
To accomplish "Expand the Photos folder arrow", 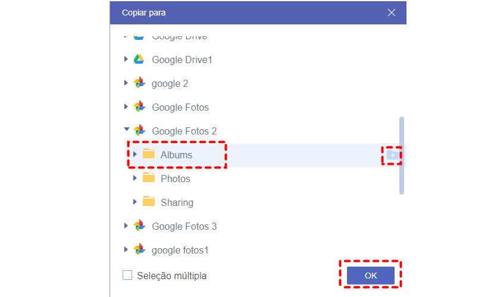I will tap(135, 179).
